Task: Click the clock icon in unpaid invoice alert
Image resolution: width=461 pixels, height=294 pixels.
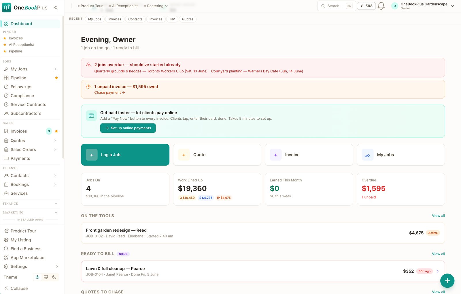Action: click(88, 87)
